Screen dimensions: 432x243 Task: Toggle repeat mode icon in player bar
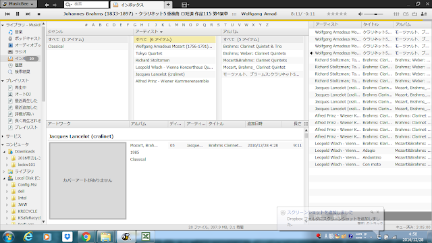click(x=414, y=13)
